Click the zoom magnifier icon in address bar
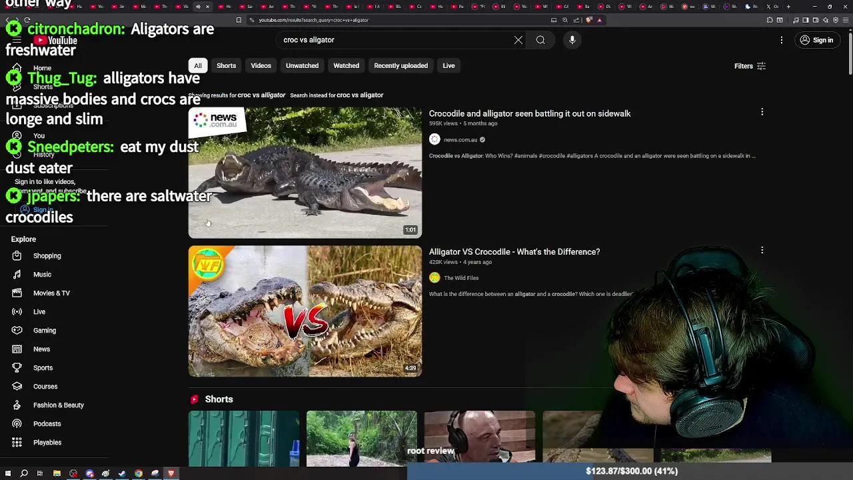The width and height of the screenshot is (853, 480). (565, 20)
